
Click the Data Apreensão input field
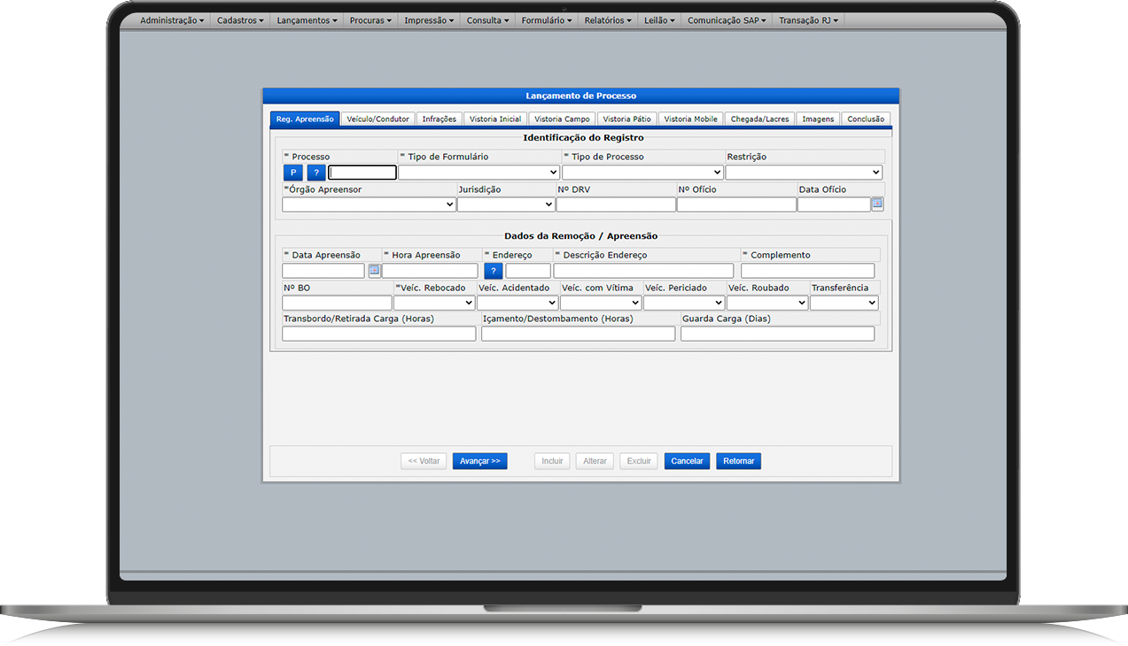click(323, 271)
